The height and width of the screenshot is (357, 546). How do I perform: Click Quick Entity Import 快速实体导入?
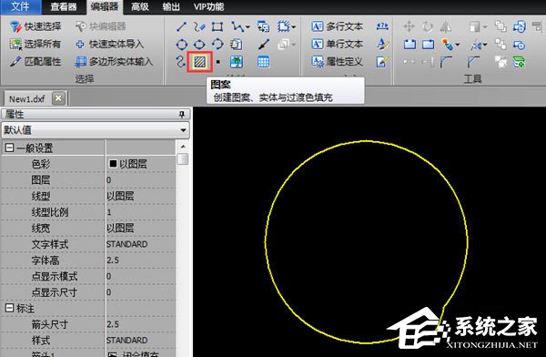[109, 44]
